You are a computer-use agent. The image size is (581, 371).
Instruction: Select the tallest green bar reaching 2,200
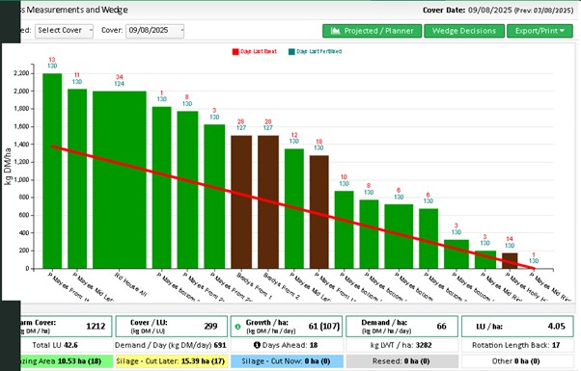tap(52, 171)
